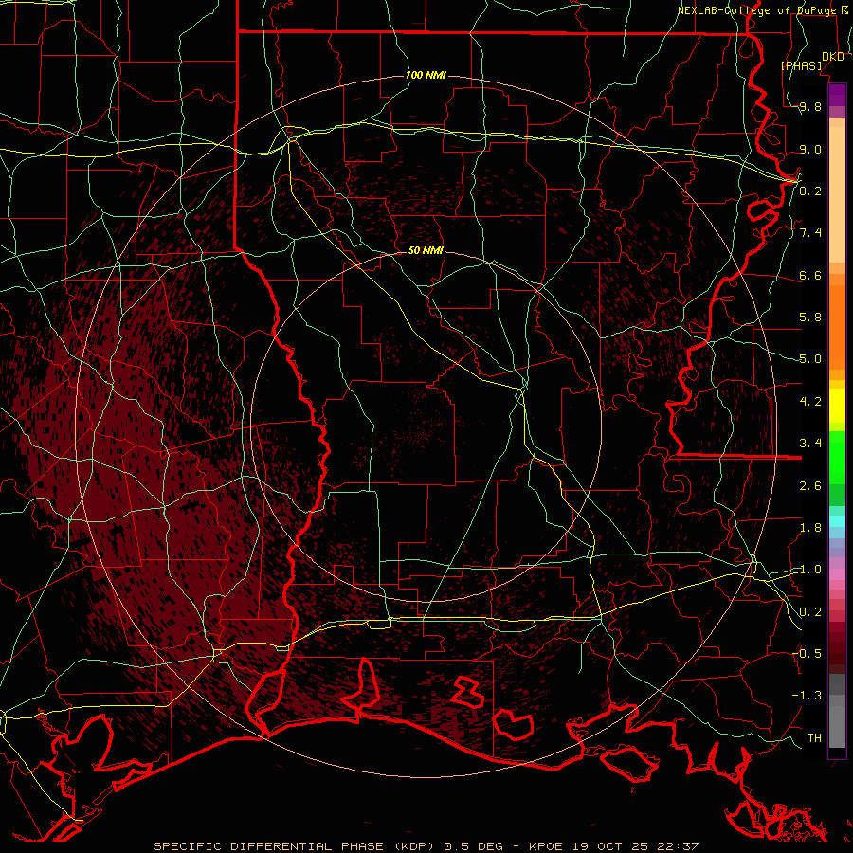Pick the bright yellow color bar segment

(x=837, y=406)
